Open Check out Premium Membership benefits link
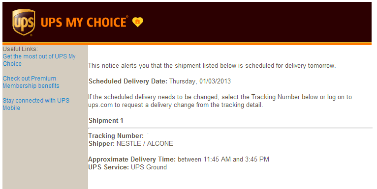The width and height of the screenshot is (377, 189). [31, 82]
